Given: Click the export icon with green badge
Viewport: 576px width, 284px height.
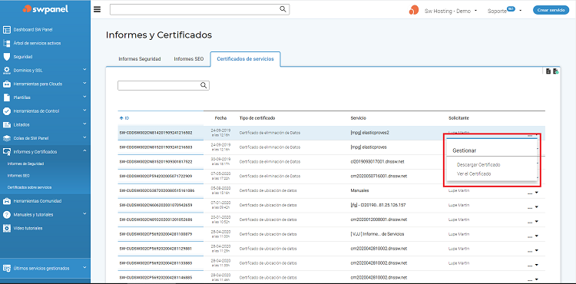Looking at the screenshot, I should click(555, 71).
